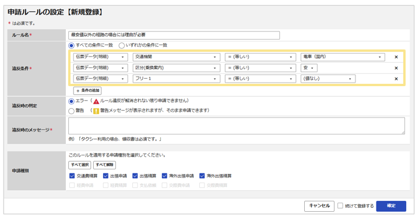Choose 警告 as violation judgment
Screen dimensions: 419x220
pos(71,111)
